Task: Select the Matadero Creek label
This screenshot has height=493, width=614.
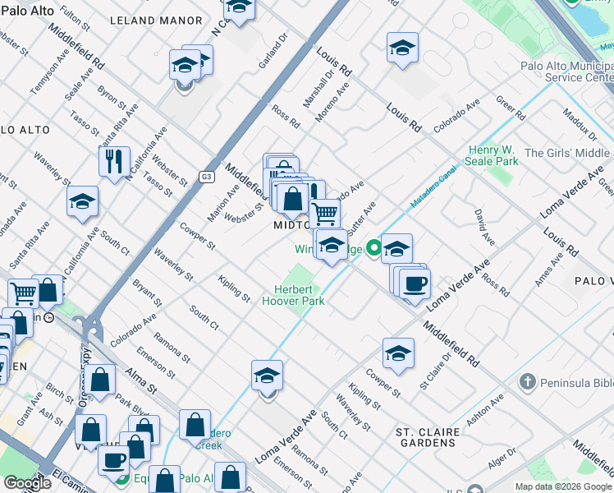Action: 213,440
